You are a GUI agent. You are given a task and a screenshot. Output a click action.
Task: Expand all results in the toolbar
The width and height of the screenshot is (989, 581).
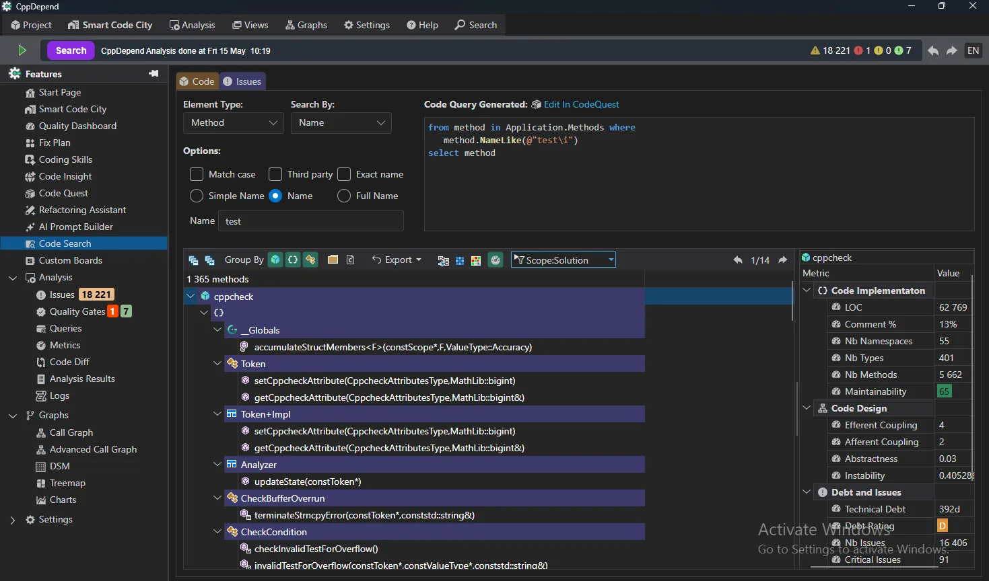[x=209, y=260]
